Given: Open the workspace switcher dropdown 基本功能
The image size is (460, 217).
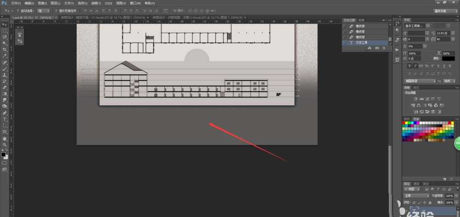Looking at the screenshot, I should [445, 11].
